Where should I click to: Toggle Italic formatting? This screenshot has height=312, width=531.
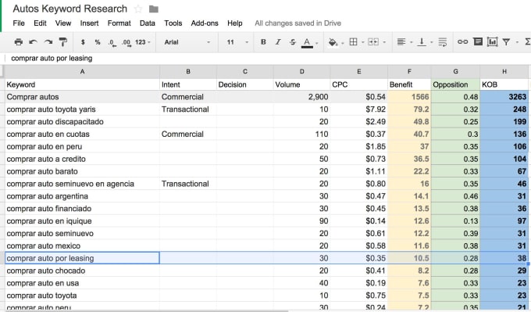pyautogui.click(x=278, y=42)
